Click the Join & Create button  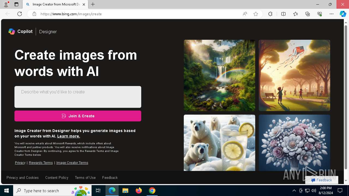[78, 116]
